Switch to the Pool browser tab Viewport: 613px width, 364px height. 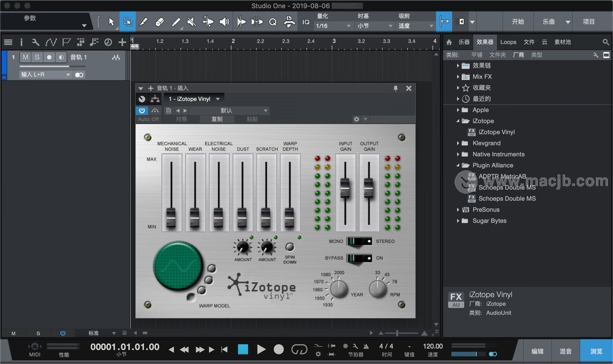pyautogui.click(x=563, y=42)
